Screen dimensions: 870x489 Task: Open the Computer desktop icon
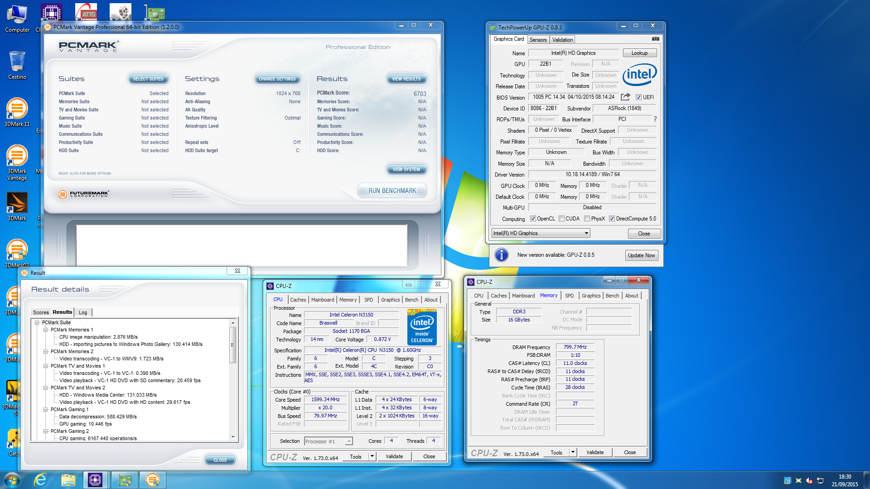click(x=17, y=19)
